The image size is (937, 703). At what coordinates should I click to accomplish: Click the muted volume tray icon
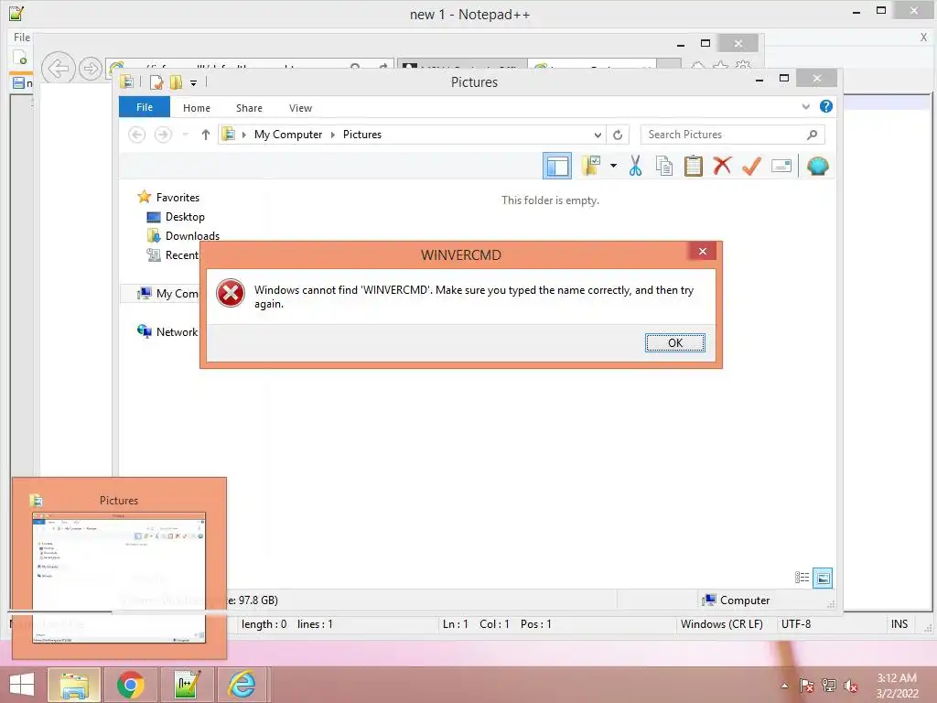coord(851,686)
